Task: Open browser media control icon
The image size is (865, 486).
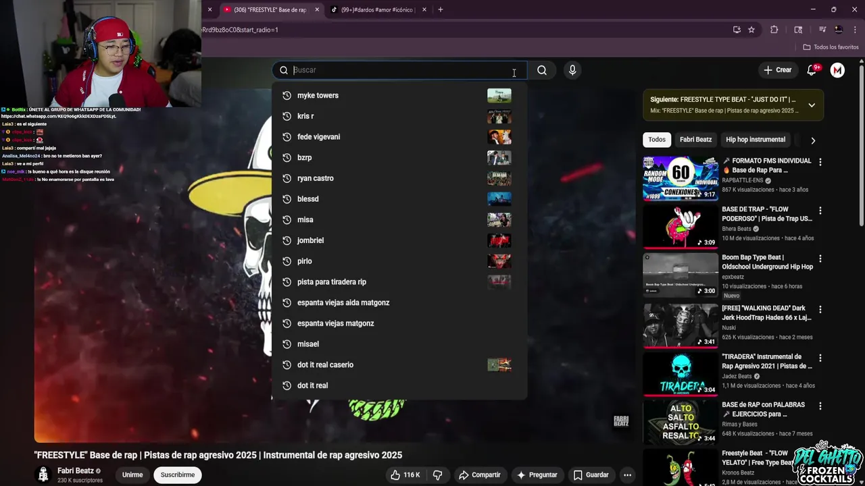Action: 822,30
